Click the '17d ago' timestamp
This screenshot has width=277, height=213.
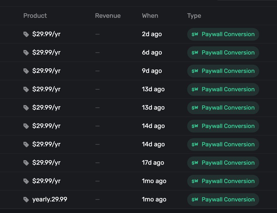pos(153,163)
